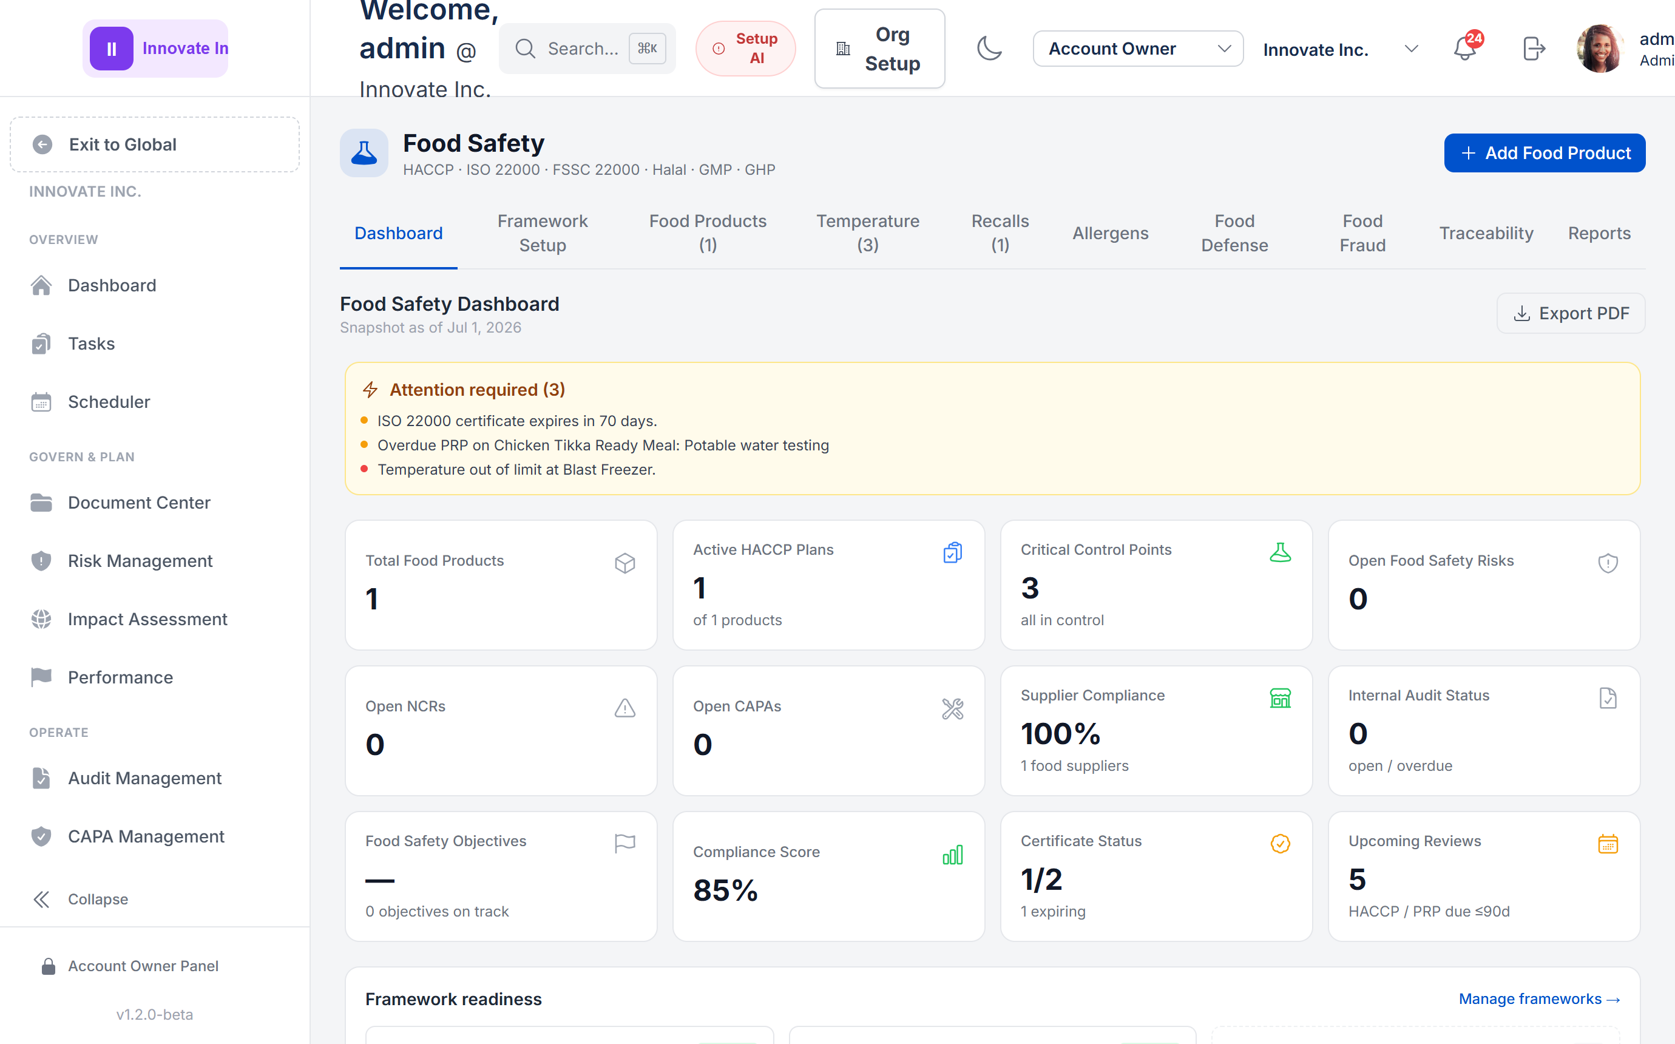Click the double-chevron Collapse icon
This screenshot has height=1044, width=1675.
[41, 899]
